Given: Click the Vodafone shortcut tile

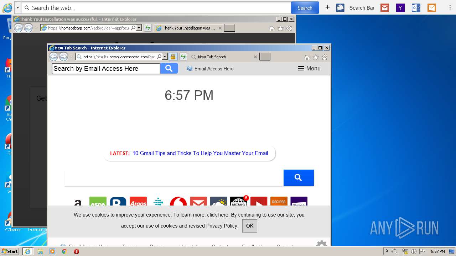Looking at the screenshot, I should 178,201.
